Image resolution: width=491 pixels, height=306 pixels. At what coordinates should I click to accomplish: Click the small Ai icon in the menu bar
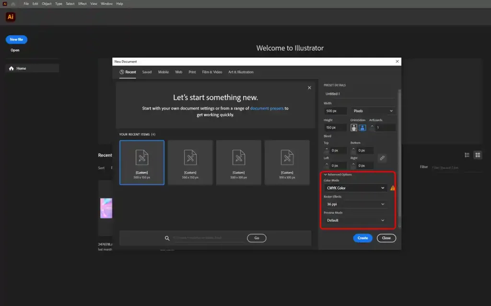5,4
